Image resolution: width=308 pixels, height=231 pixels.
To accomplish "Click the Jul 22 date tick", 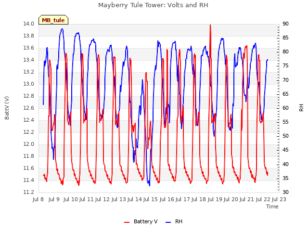I will 263,200.
